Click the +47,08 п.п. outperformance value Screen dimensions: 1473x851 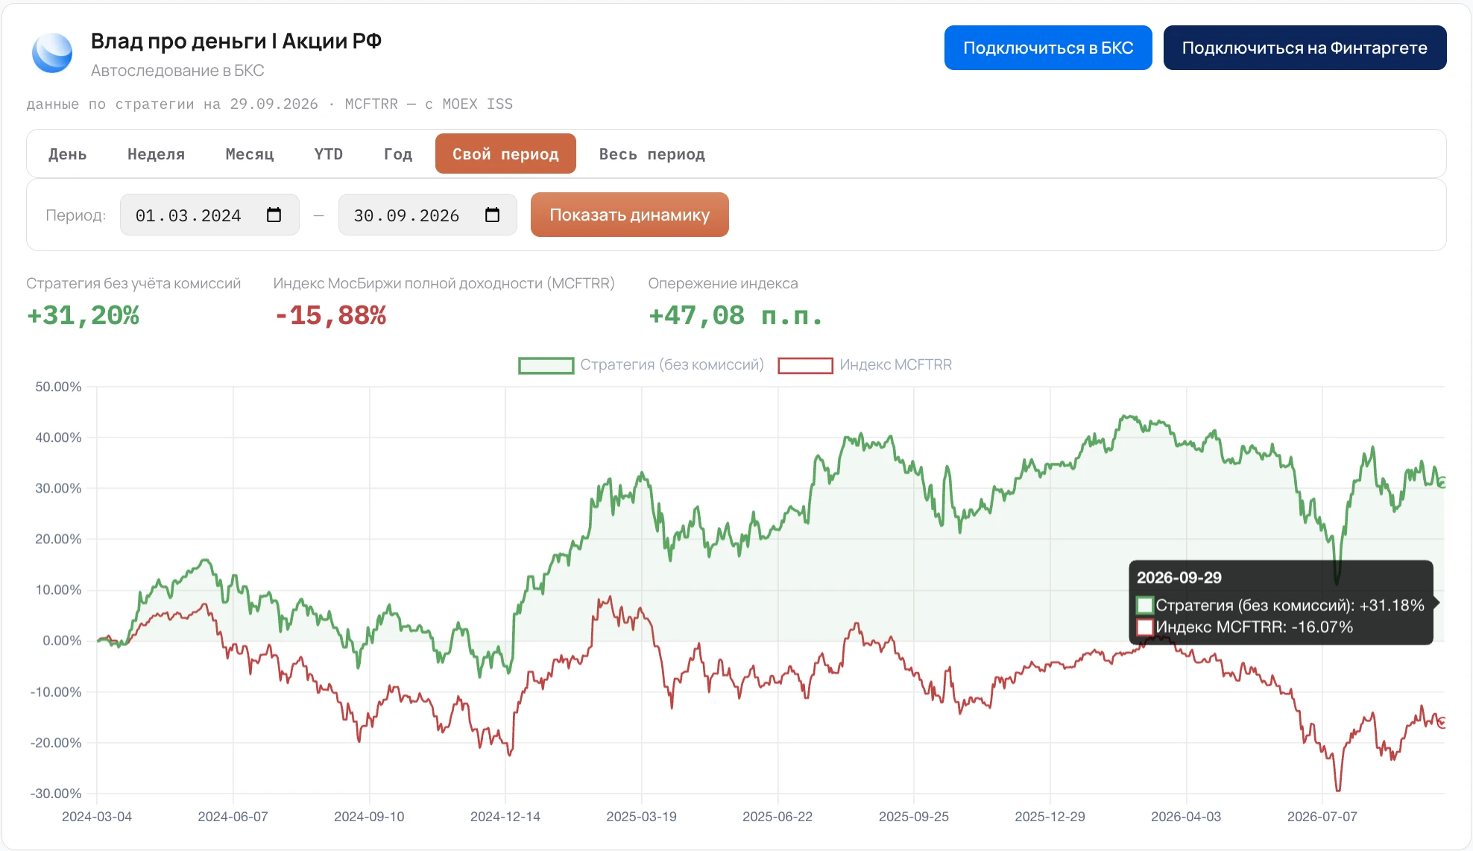coord(735,315)
